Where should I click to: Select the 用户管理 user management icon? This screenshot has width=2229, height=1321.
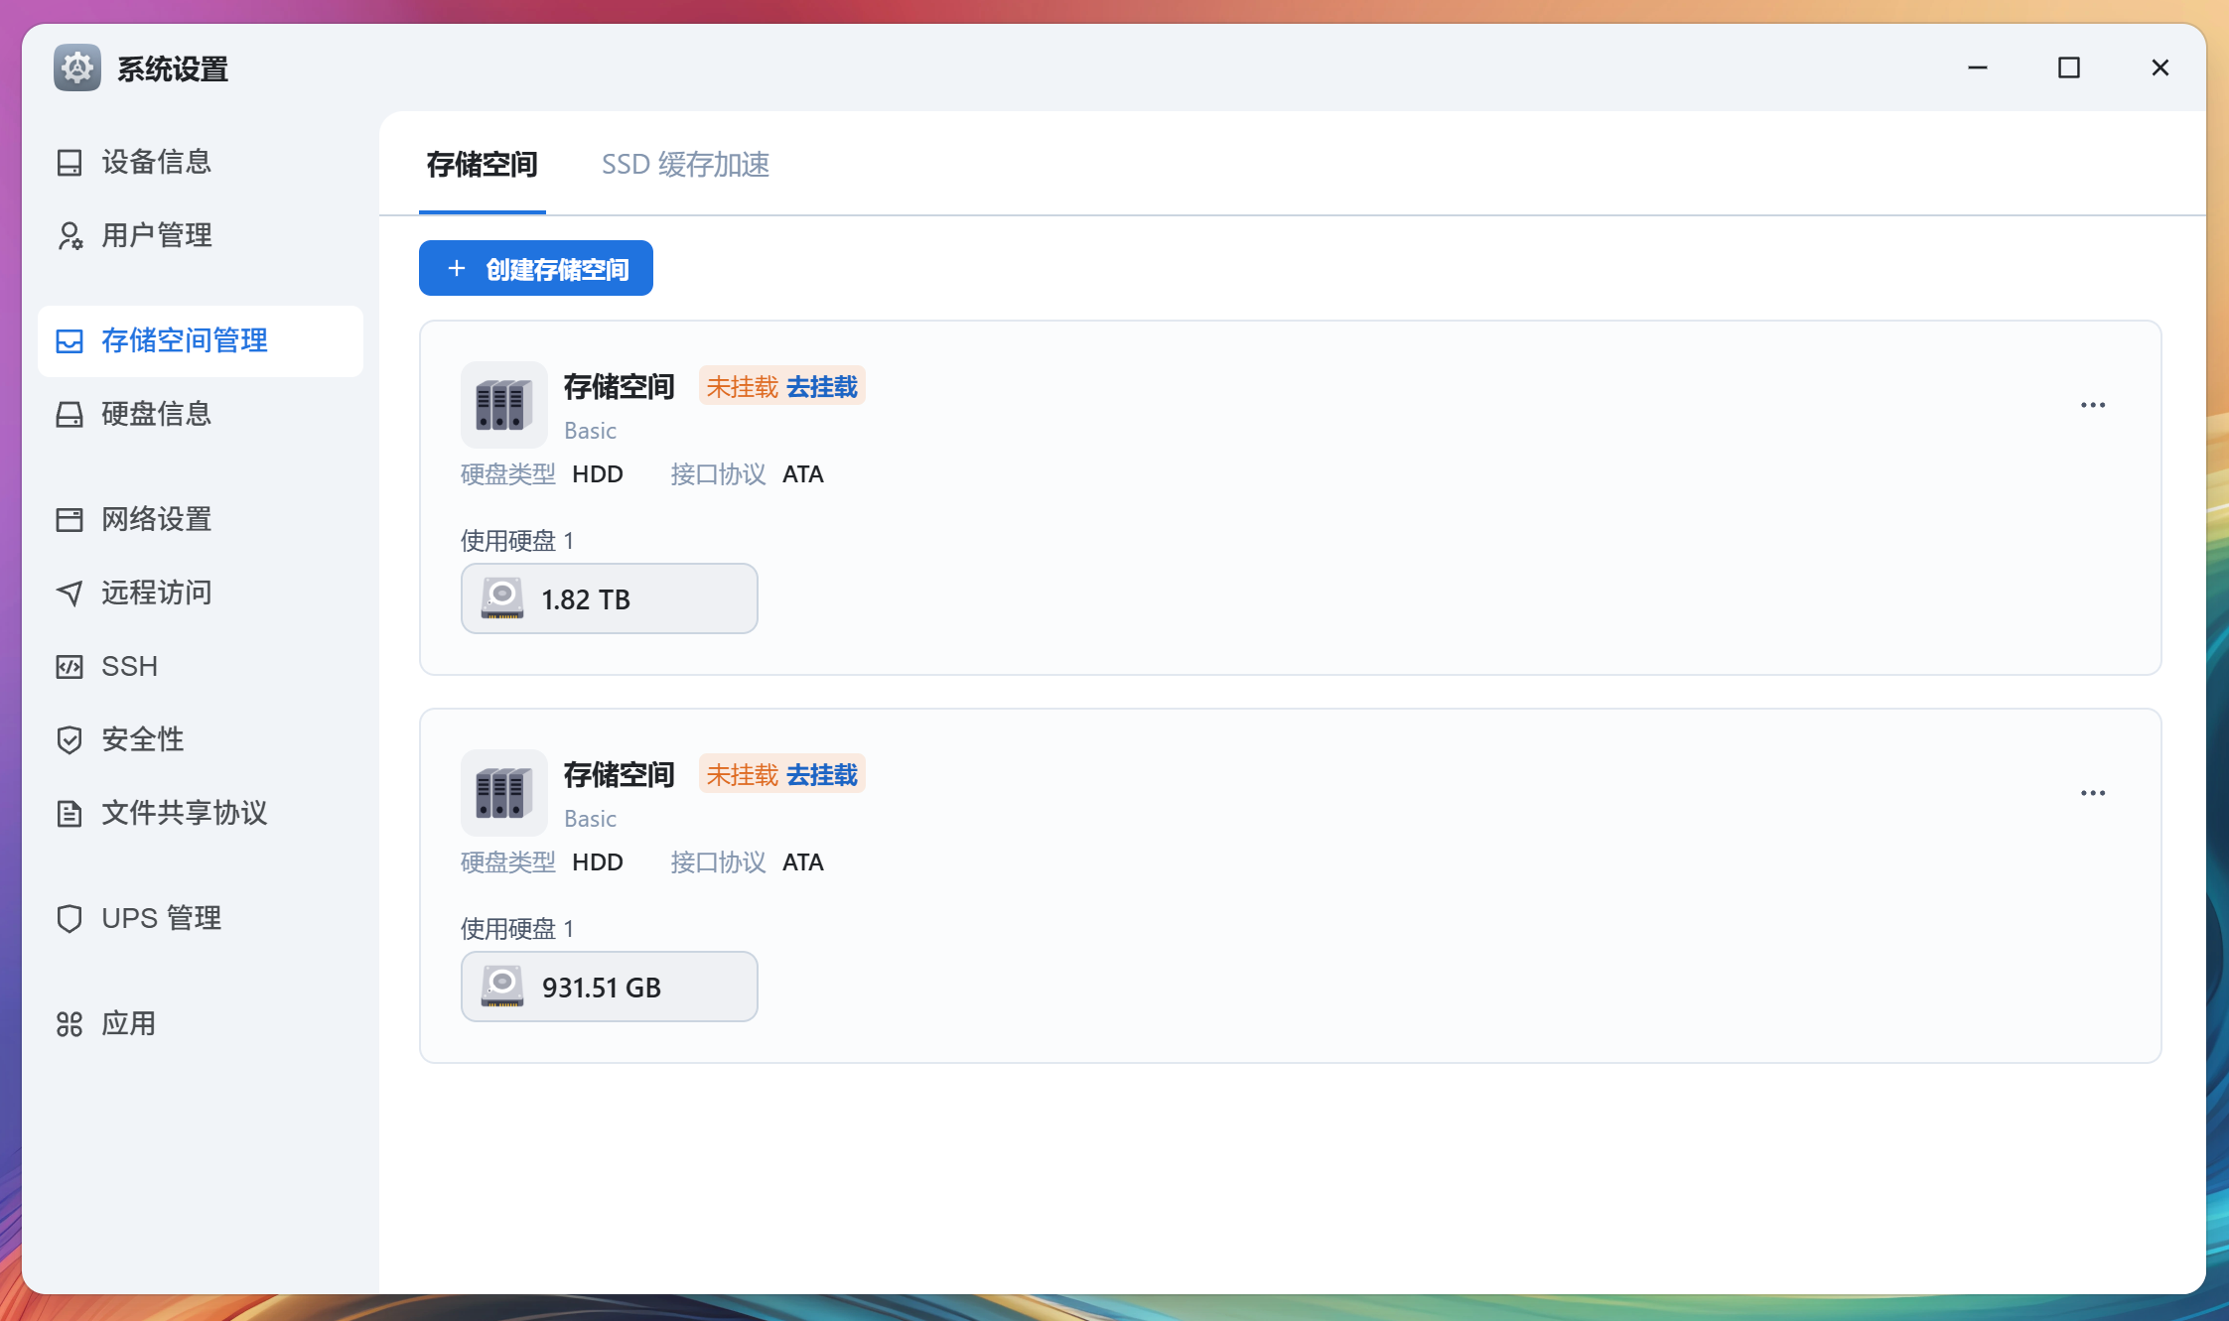tap(70, 235)
